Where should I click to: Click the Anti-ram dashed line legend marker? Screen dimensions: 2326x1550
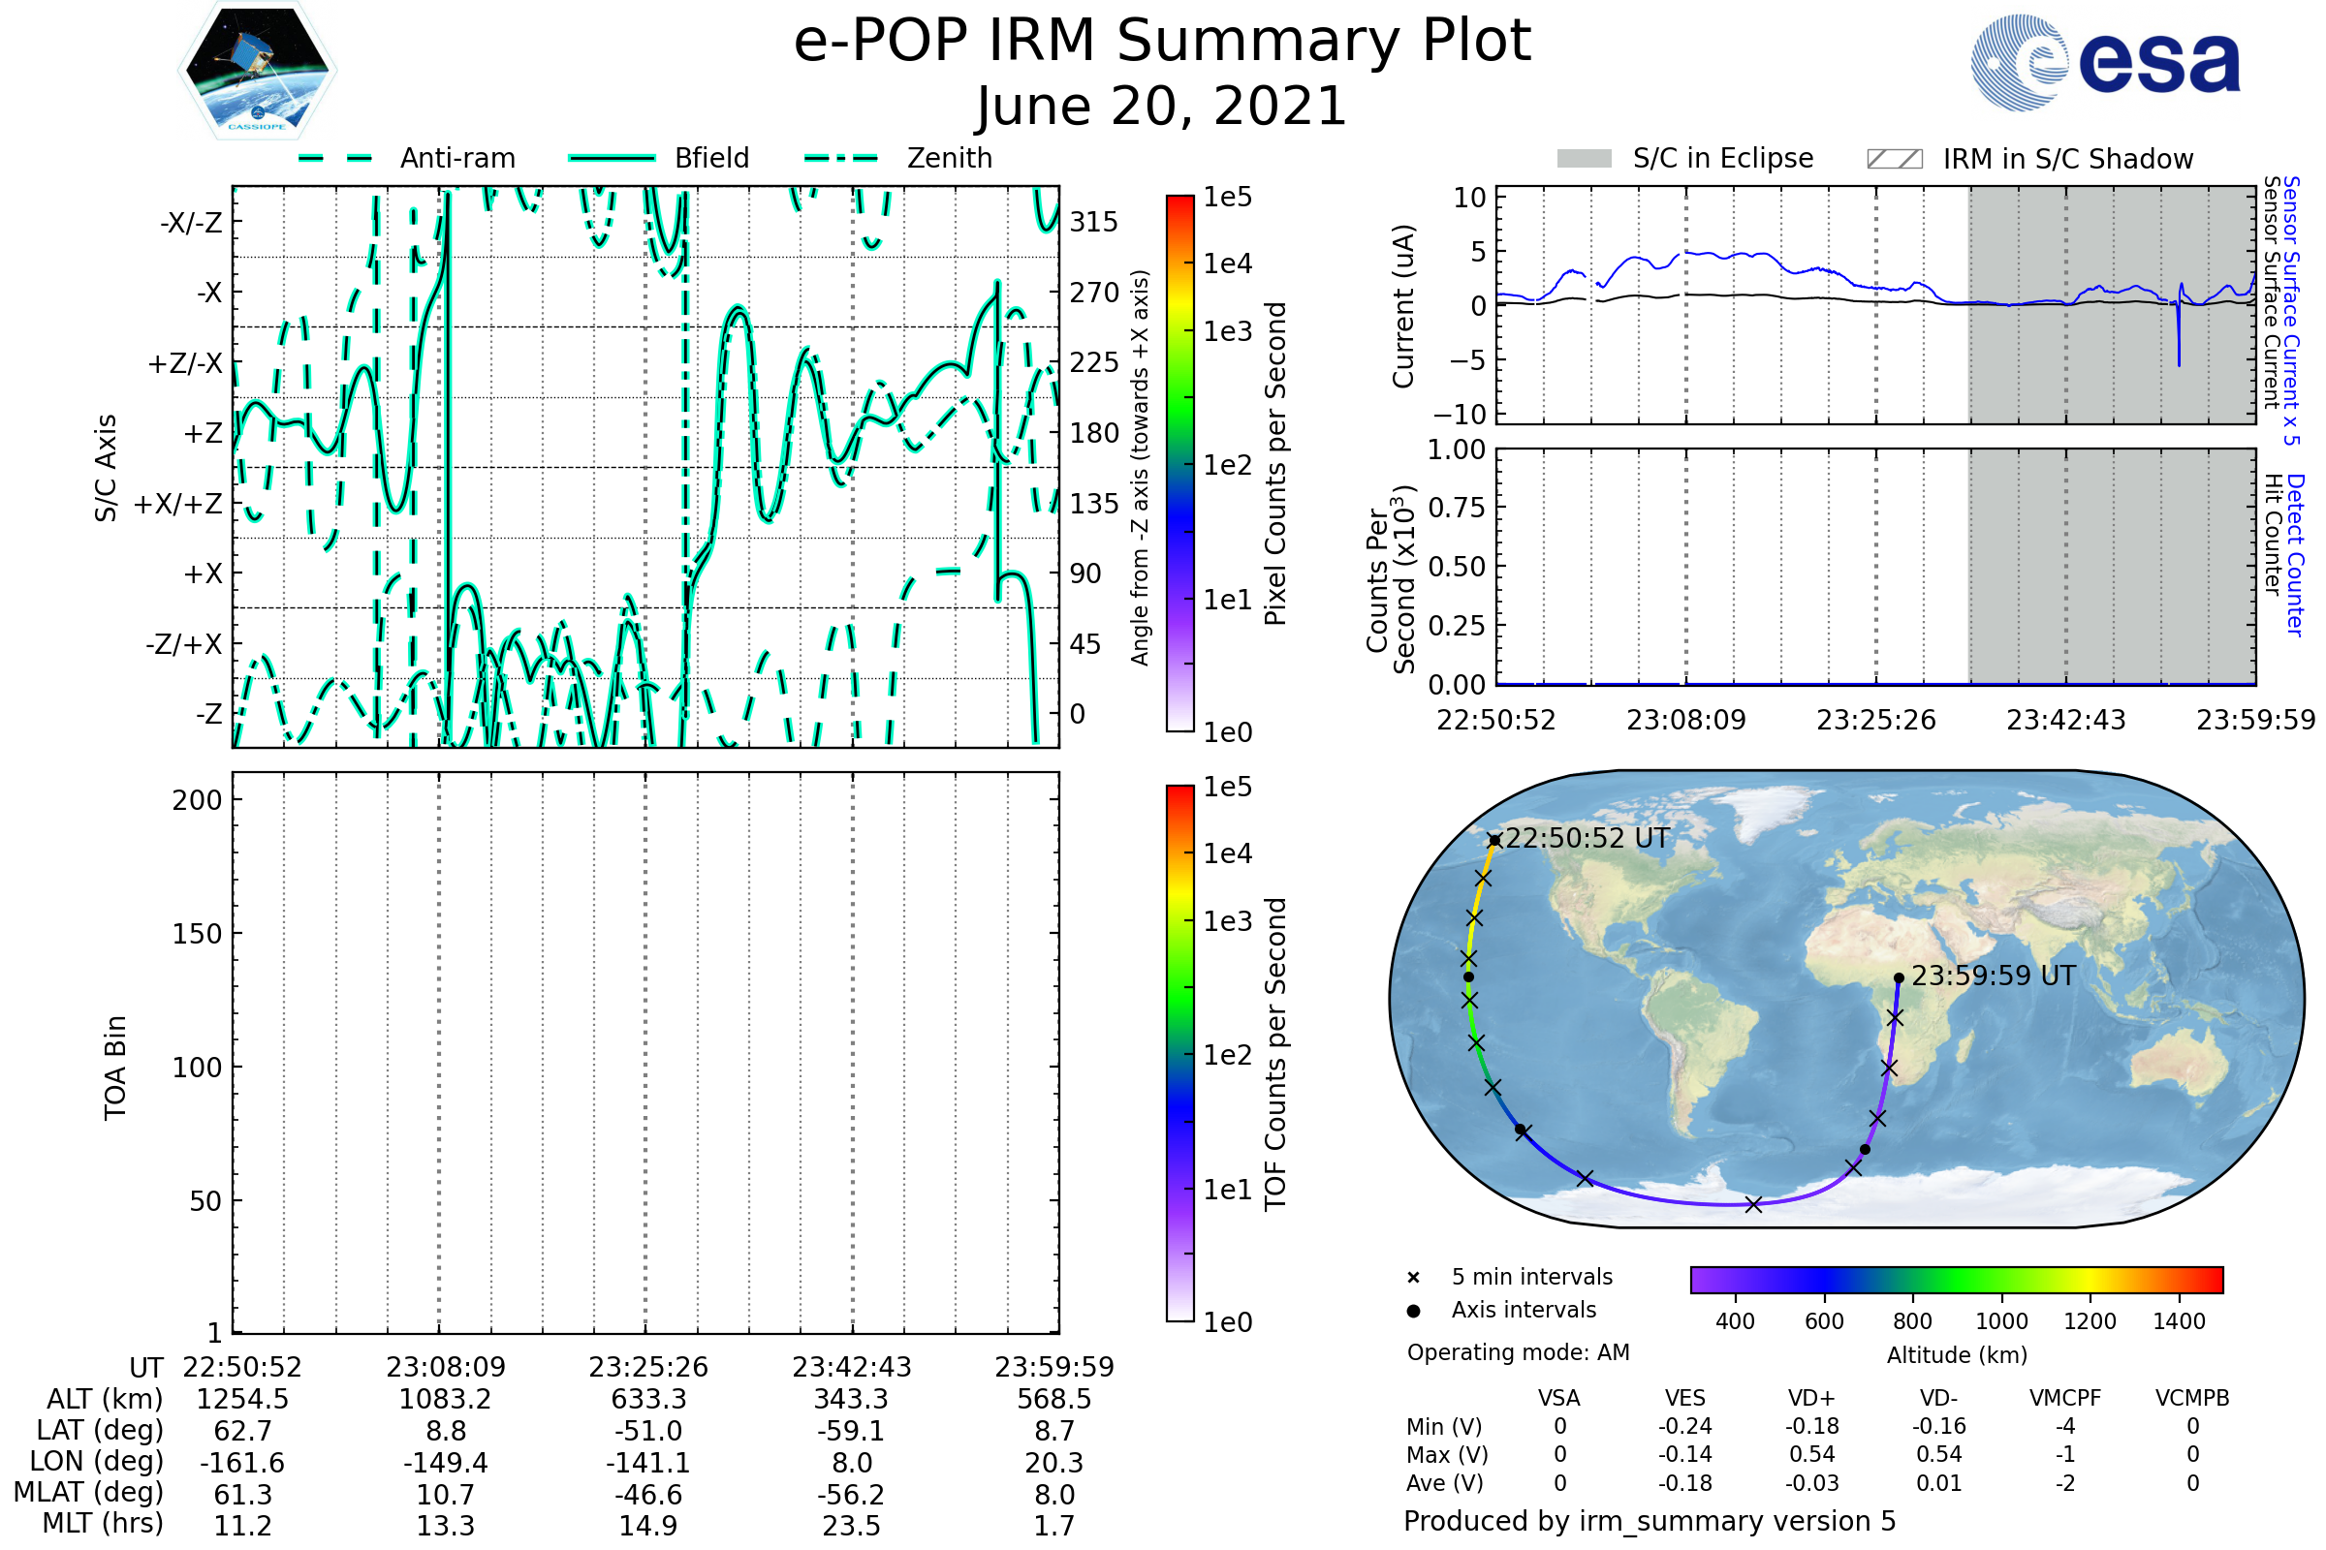point(336,158)
